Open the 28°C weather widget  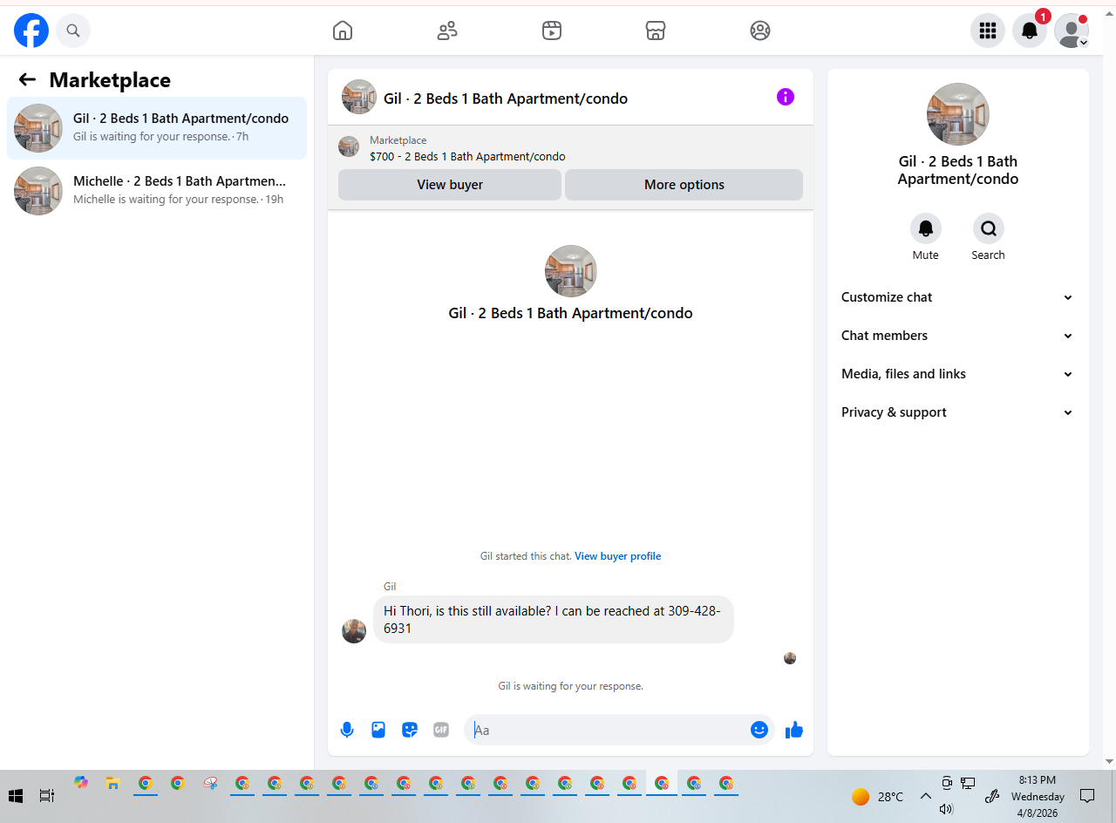[x=878, y=797]
